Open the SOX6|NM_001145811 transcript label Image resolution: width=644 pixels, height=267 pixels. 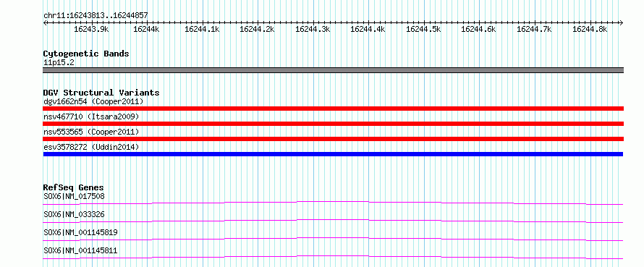tap(80, 250)
